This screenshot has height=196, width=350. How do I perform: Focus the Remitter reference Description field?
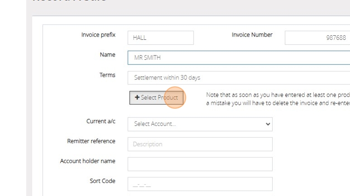pyautogui.click(x=200, y=144)
